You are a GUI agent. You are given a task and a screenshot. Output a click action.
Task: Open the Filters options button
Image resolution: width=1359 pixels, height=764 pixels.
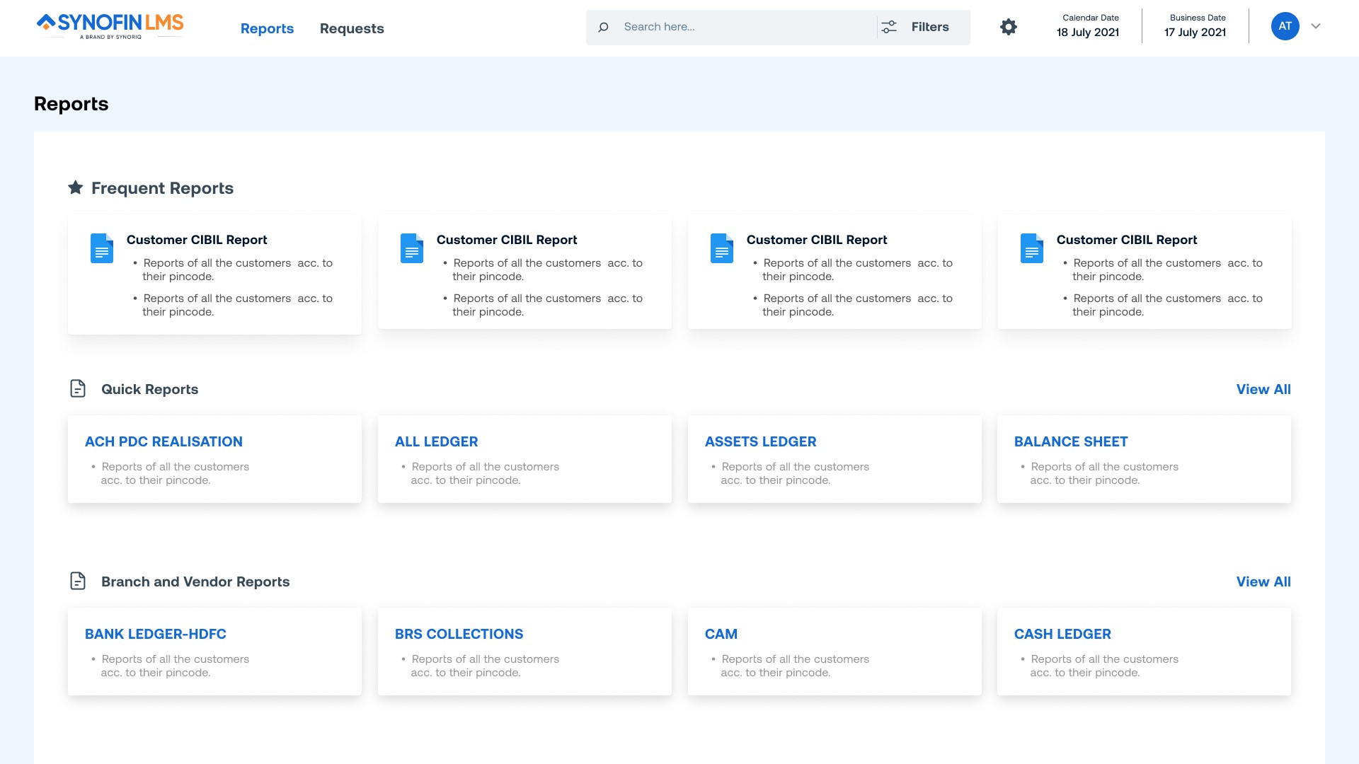tap(929, 27)
